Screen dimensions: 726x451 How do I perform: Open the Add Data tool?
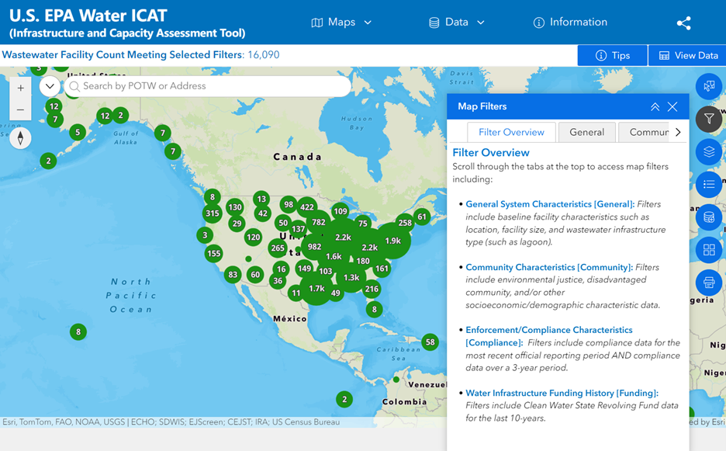[708, 217]
